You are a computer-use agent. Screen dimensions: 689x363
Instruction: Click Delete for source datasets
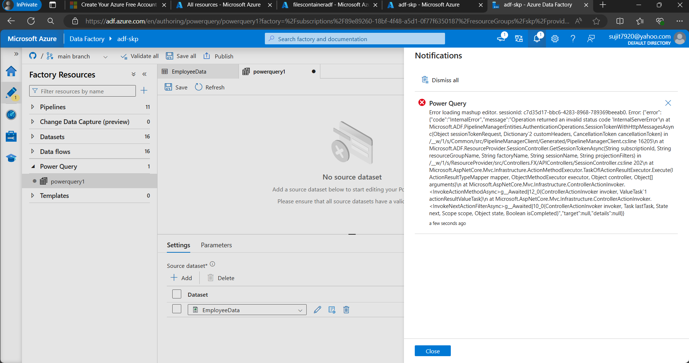coord(221,278)
